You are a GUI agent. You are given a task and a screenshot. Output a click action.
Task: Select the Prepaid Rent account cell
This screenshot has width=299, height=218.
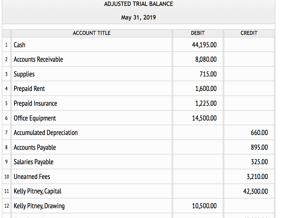click(29, 89)
